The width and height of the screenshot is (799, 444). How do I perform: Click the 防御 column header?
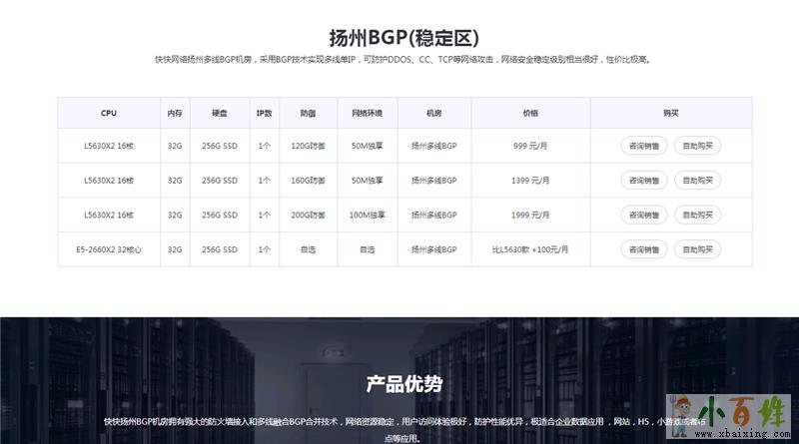tap(308, 113)
